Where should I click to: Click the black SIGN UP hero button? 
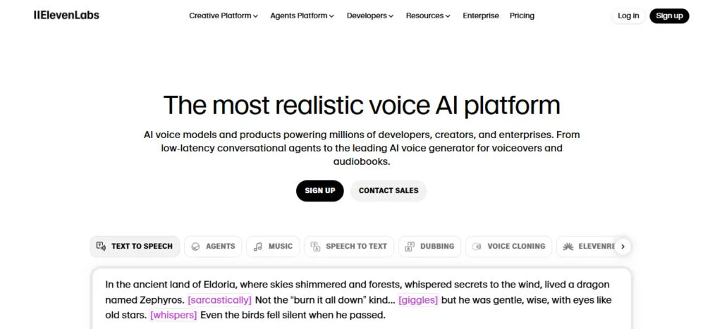[319, 191]
